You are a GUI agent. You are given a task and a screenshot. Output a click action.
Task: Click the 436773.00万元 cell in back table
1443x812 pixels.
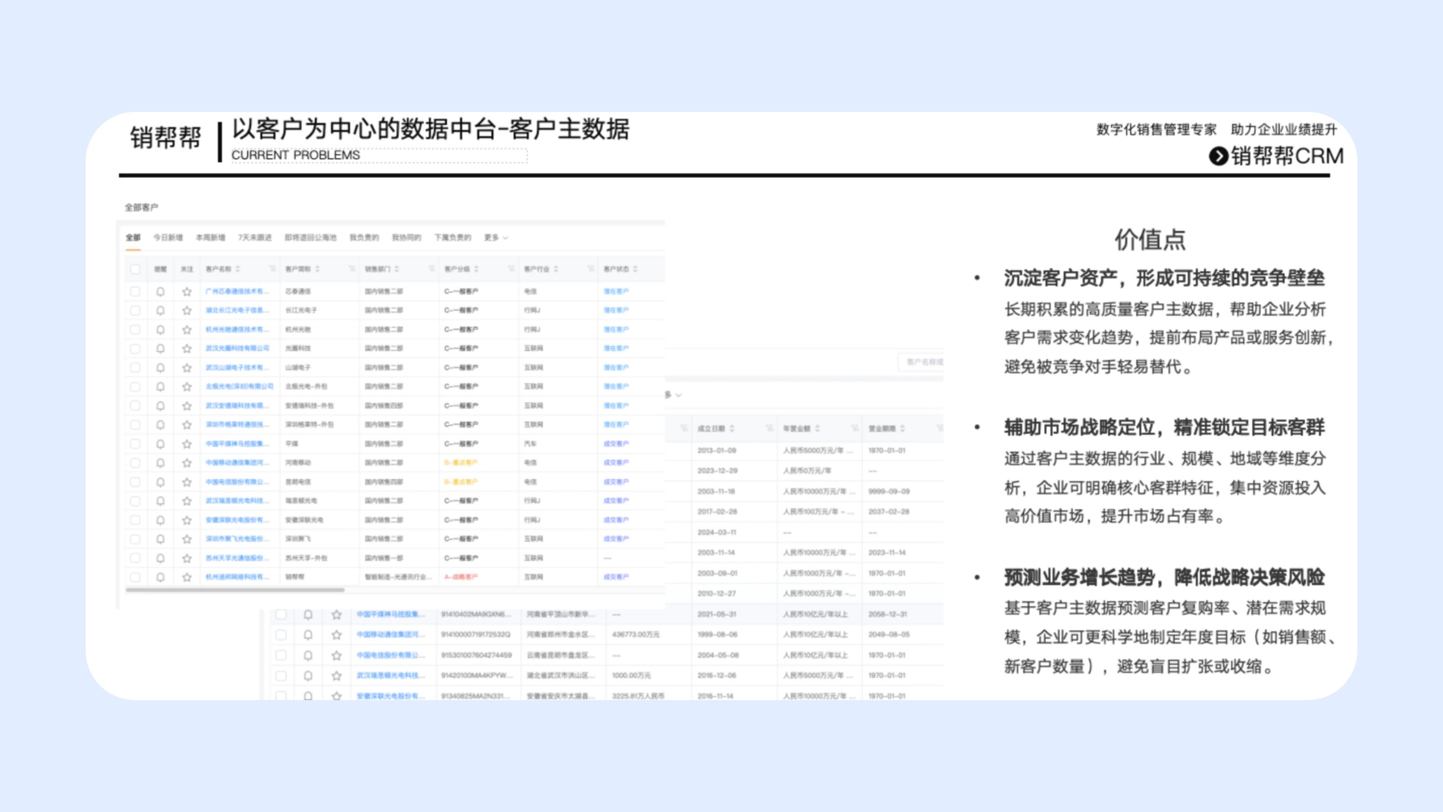[636, 635]
